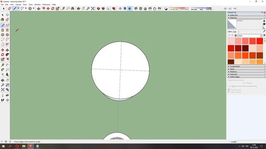The height and width of the screenshot is (149, 266).
Task: Adjust the shadow date slider
Action: 179,8
